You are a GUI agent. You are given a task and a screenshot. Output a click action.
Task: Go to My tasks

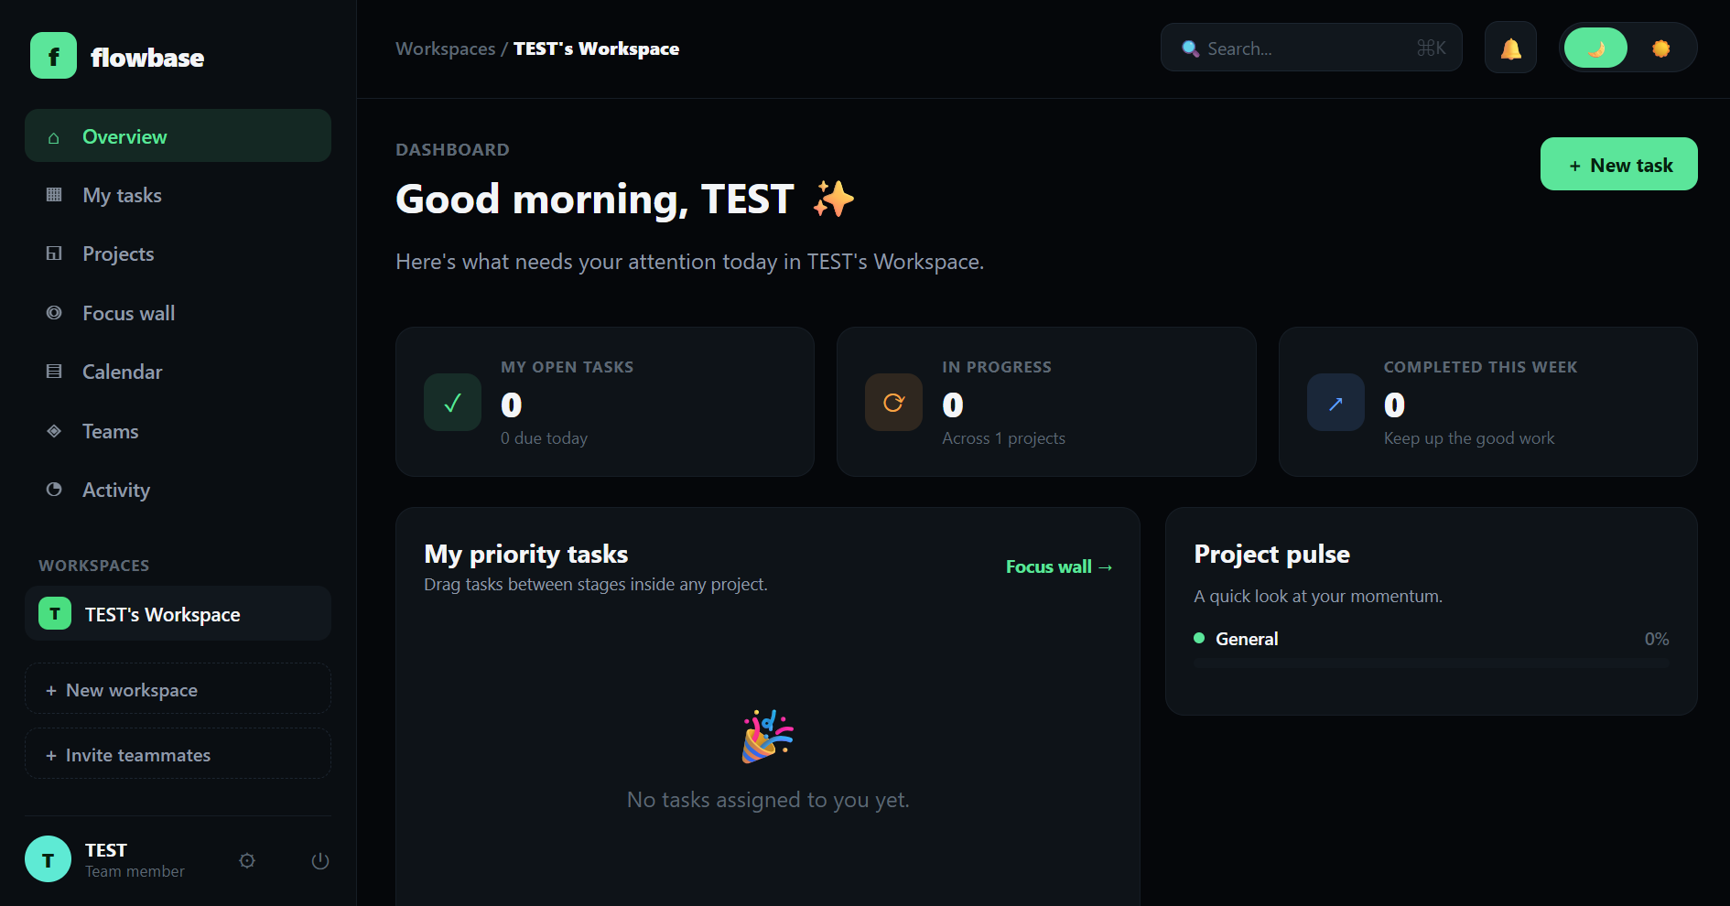pos(178,195)
